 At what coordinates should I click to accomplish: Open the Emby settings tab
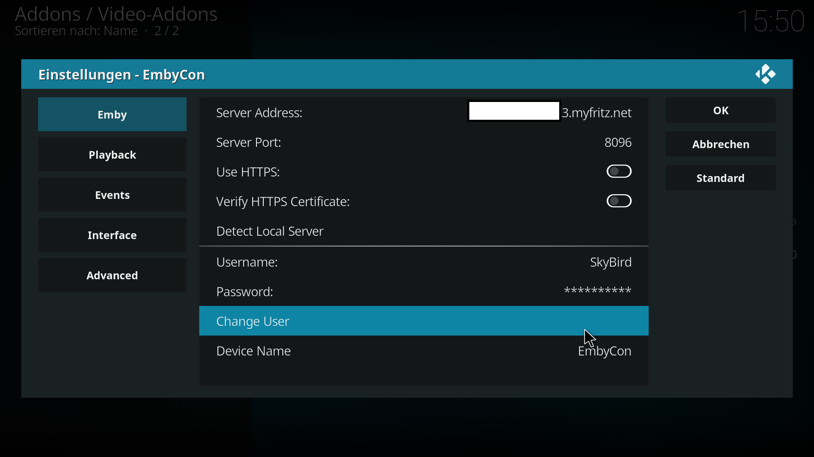112,114
